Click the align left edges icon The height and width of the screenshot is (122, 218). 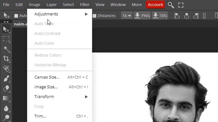[177, 16]
